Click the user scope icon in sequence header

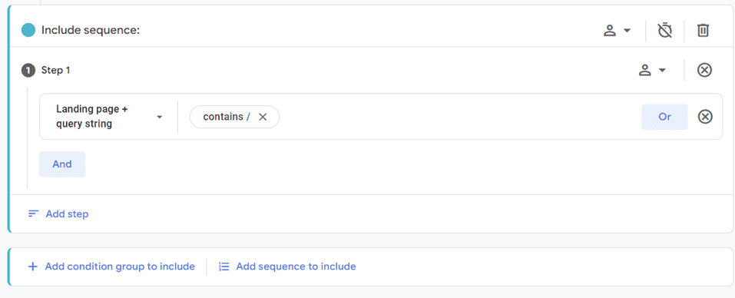[x=609, y=31]
